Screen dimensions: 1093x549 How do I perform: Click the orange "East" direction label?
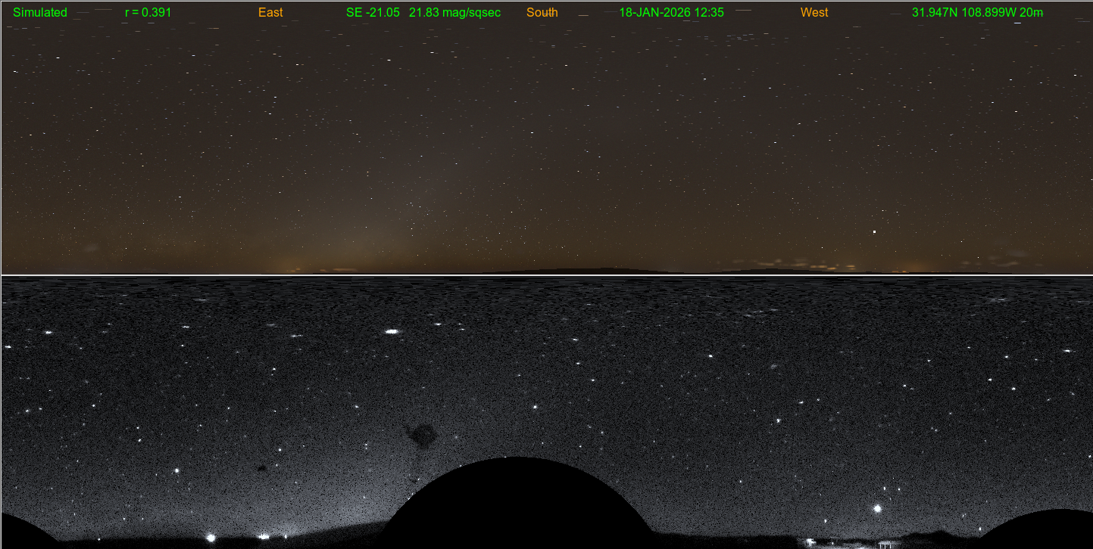(x=270, y=13)
